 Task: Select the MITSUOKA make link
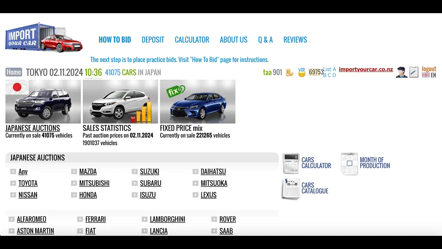click(214, 183)
